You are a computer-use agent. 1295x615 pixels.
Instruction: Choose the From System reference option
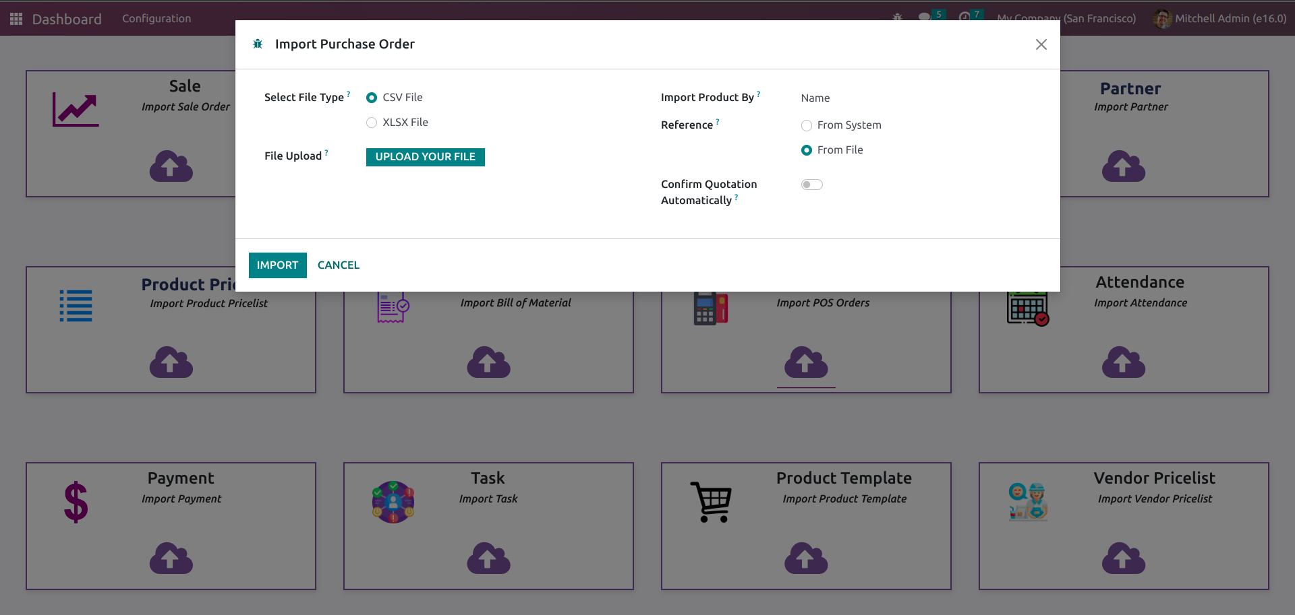click(x=807, y=125)
